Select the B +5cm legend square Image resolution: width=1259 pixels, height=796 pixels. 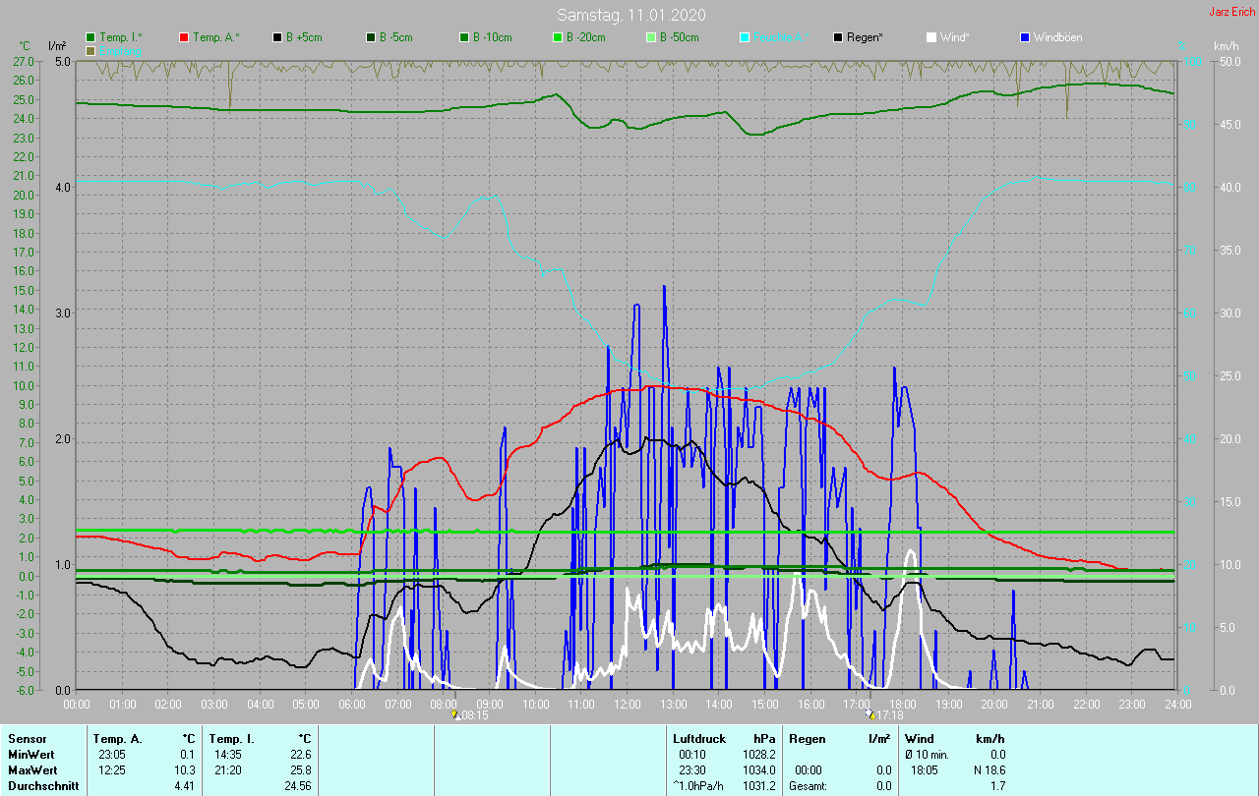[277, 37]
